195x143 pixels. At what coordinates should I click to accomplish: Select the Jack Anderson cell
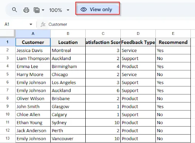click(33, 131)
